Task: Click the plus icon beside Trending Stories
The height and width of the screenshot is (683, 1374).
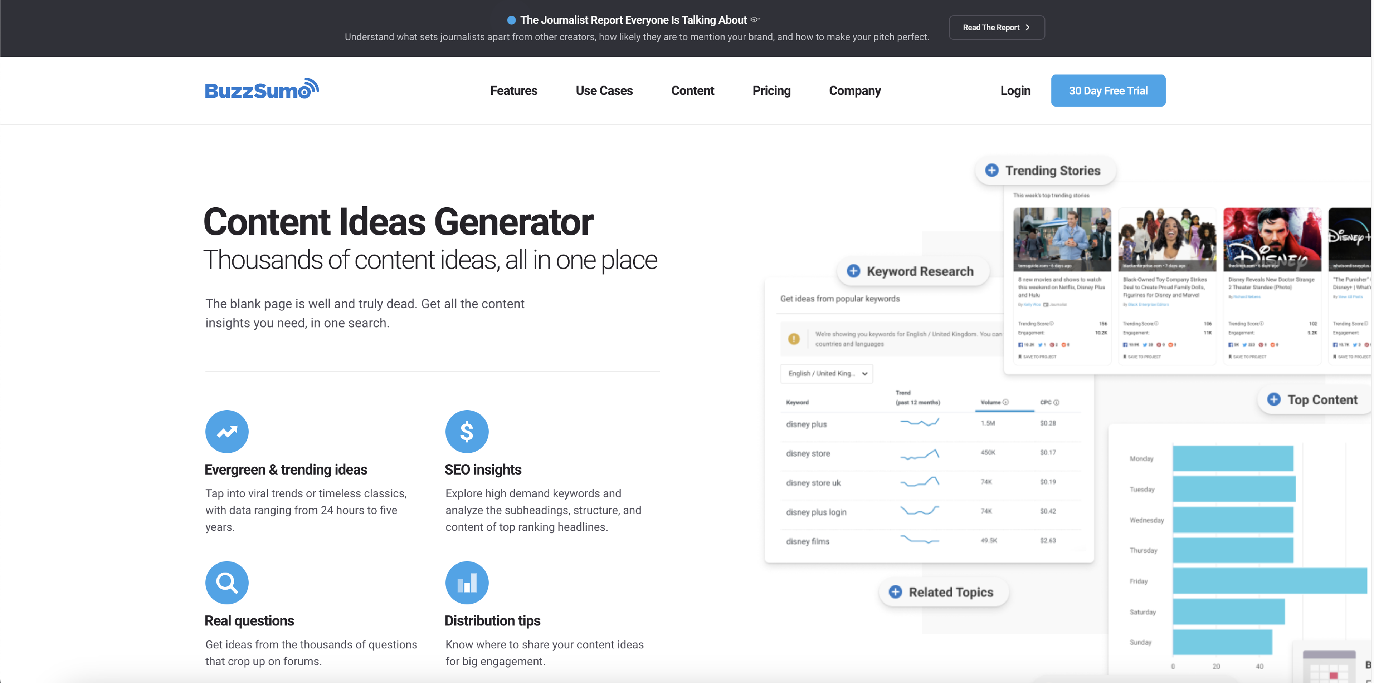Action: pos(991,171)
